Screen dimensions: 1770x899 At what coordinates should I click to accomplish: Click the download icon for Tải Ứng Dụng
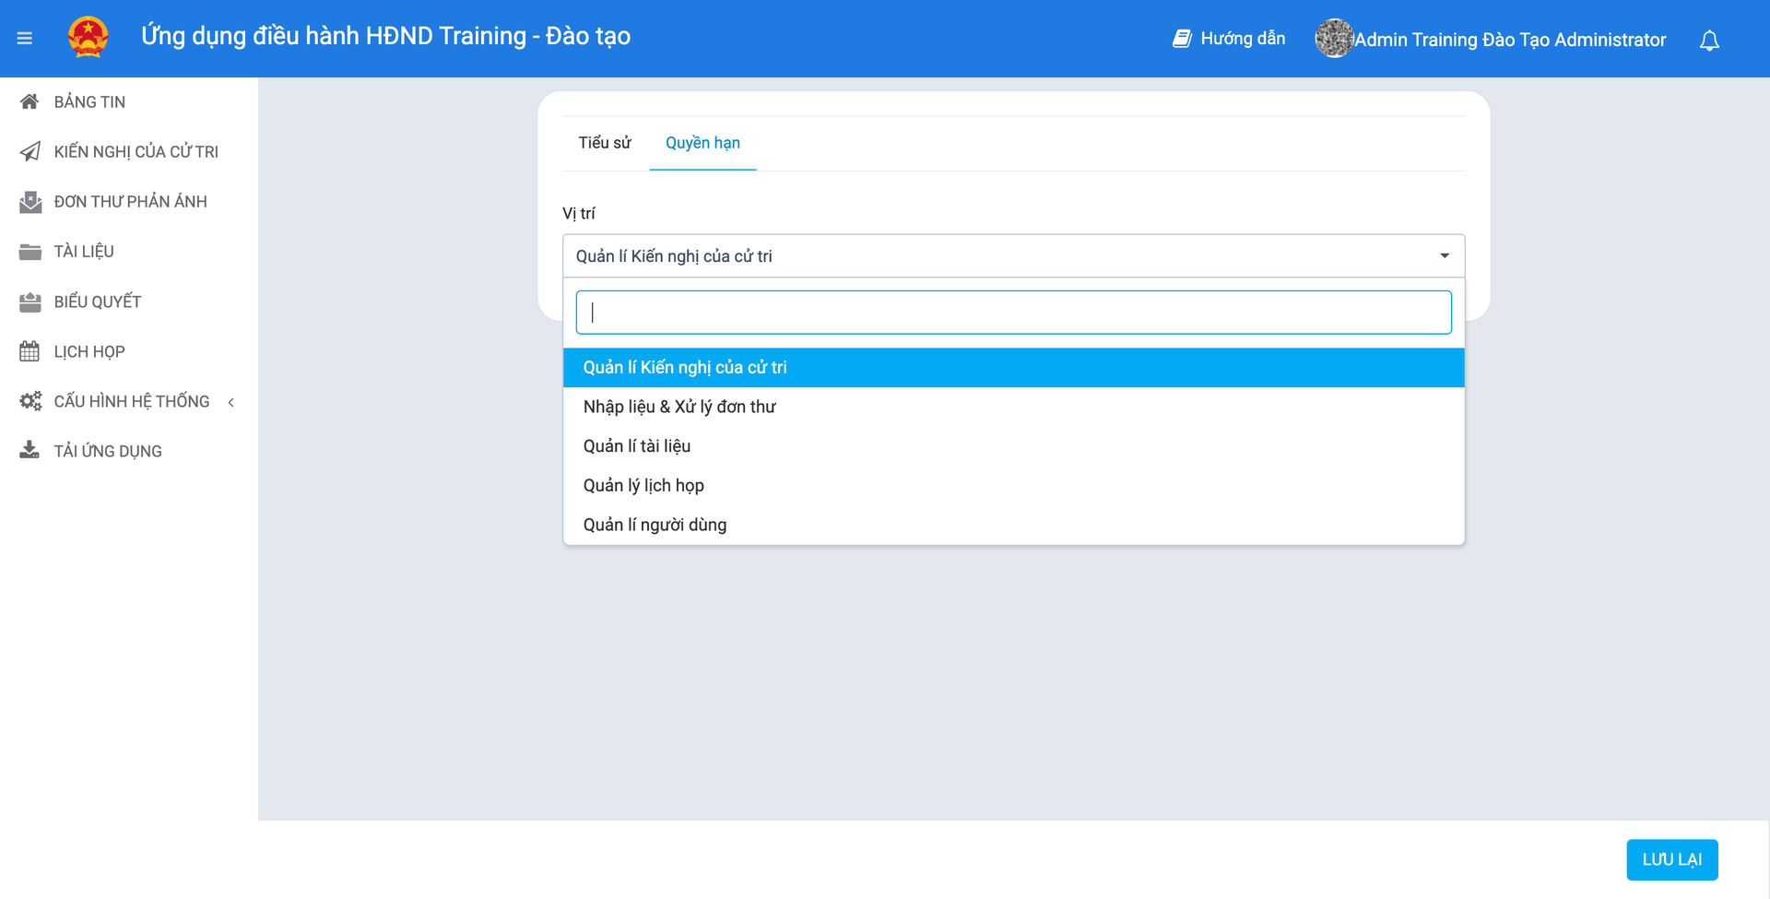[29, 451]
